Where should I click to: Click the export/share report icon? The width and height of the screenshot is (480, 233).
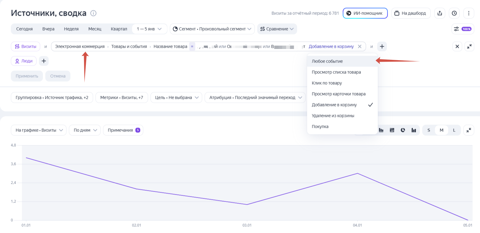coord(439,13)
